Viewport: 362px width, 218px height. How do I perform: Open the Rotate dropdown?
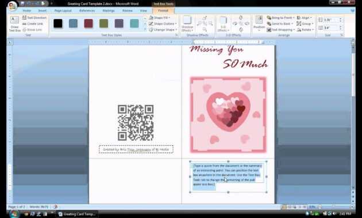[305, 30]
